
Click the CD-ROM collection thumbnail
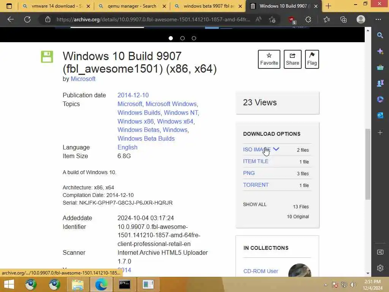299,270
